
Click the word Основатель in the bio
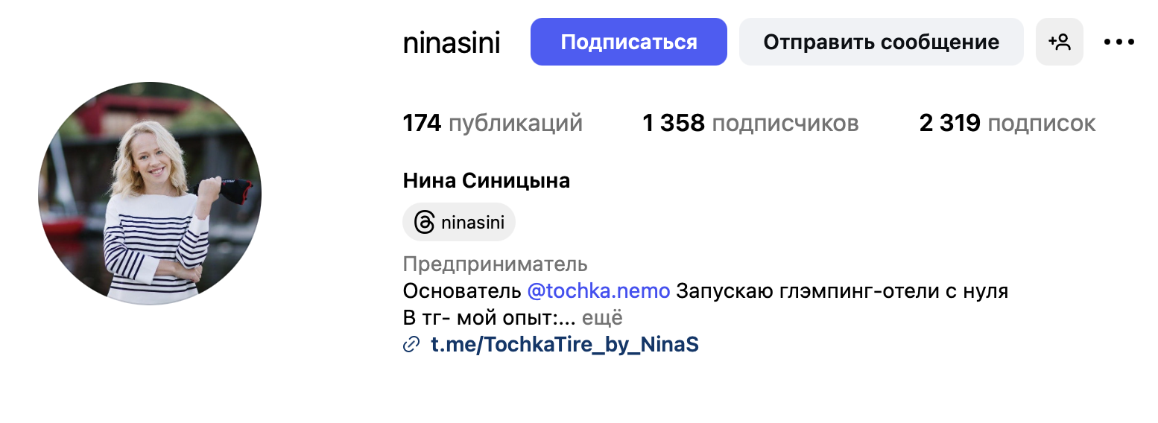click(x=461, y=290)
